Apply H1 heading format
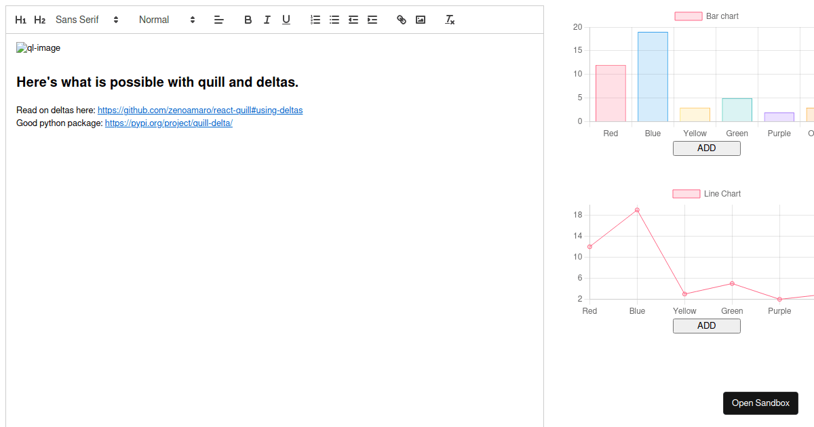The width and height of the screenshot is (814, 427). (x=20, y=20)
